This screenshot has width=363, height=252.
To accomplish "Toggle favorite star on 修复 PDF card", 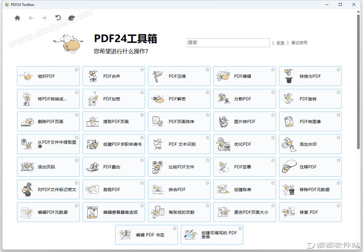I will coord(339,206).
